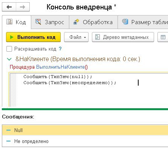
Task: Go back with the left arrow
Action: click(9, 7)
